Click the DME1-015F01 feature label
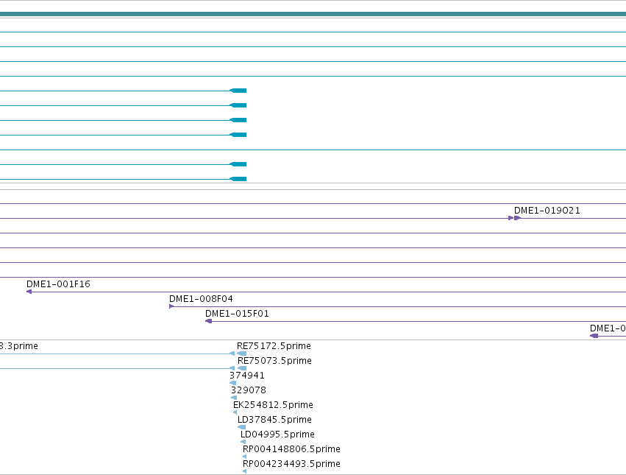This screenshot has width=626, height=475. (237, 314)
